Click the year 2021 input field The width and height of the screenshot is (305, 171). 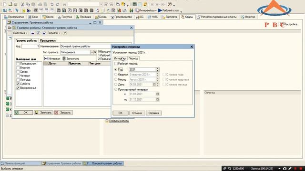[x=142, y=69]
